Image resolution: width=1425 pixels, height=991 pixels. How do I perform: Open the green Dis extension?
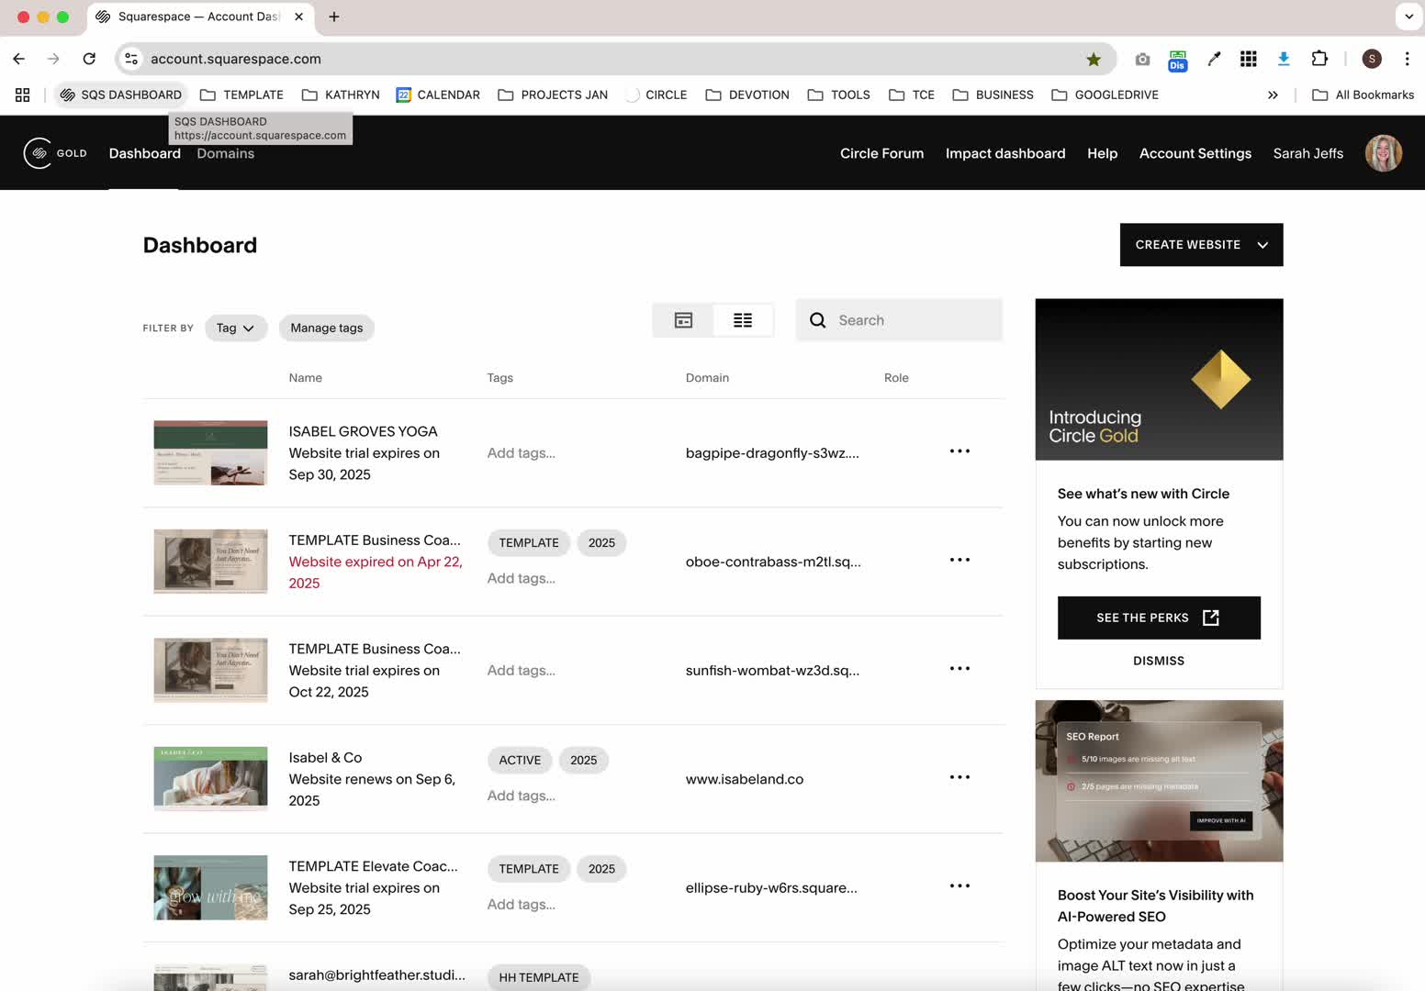[x=1177, y=60]
